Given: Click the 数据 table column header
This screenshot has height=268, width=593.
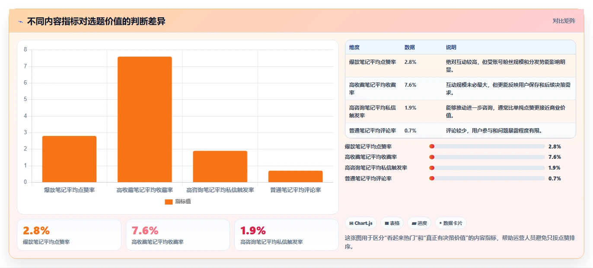Looking at the screenshot, I should tap(410, 47).
